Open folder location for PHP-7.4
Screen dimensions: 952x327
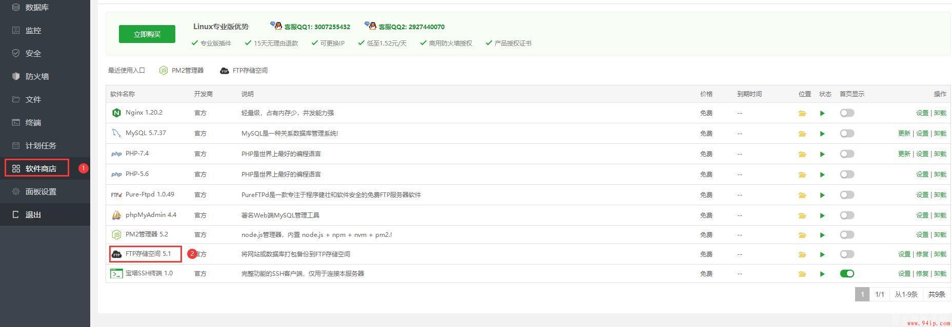[x=802, y=154]
